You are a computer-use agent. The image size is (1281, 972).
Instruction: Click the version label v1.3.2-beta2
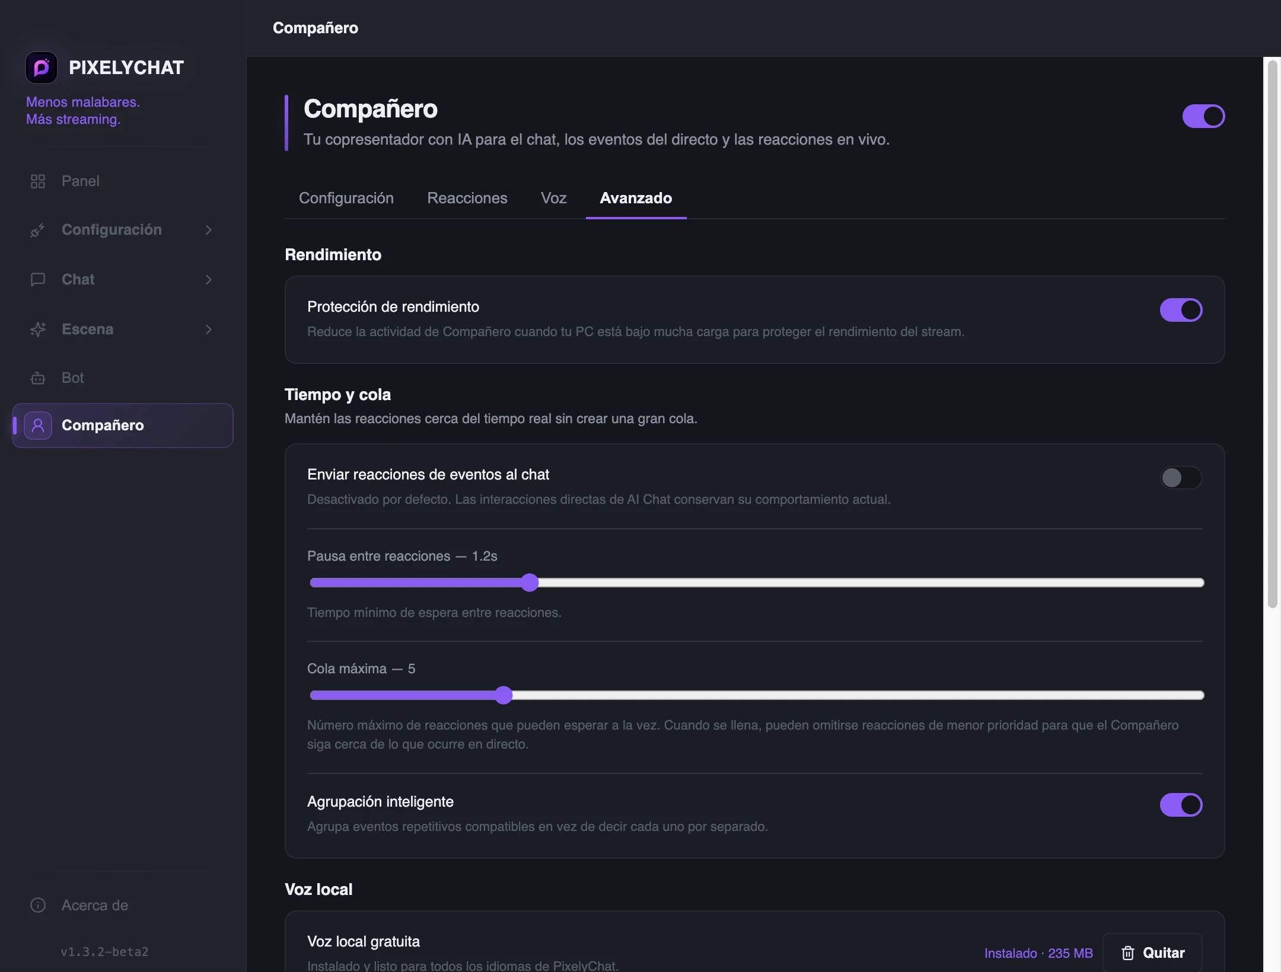(104, 952)
